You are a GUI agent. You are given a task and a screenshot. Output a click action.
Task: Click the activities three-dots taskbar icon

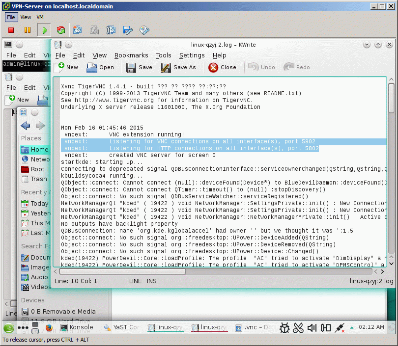pyautogui.click(x=23, y=327)
